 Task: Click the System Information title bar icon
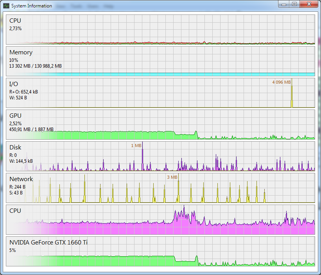(x=6, y=6)
